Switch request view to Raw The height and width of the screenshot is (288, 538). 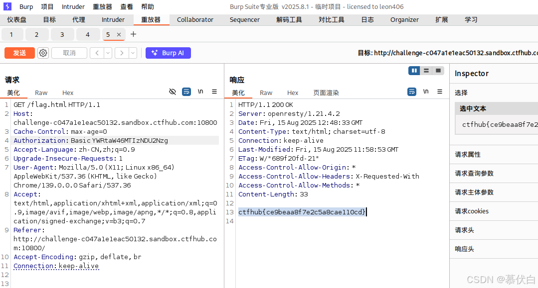tap(41, 93)
